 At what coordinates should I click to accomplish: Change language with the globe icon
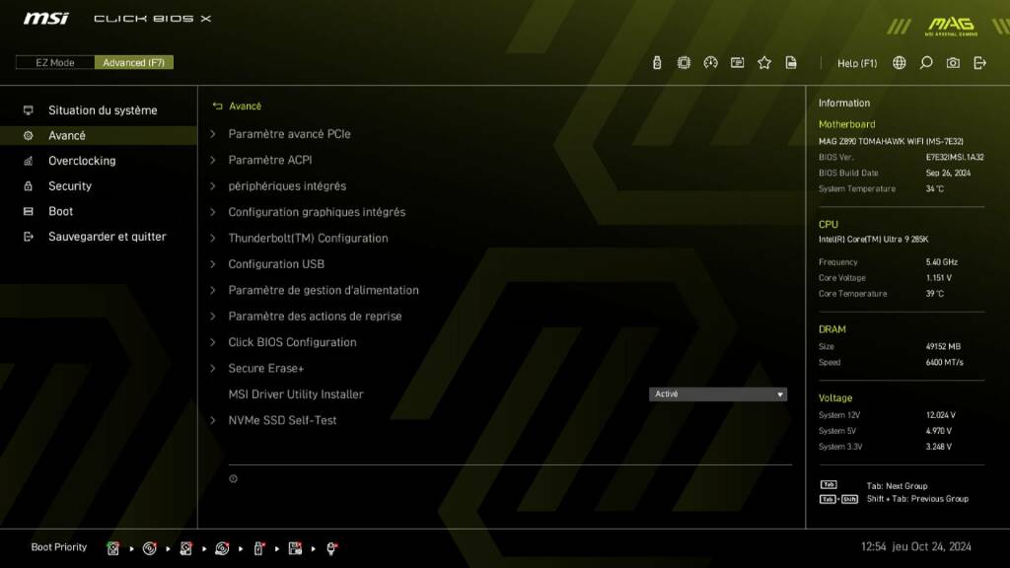[900, 63]
